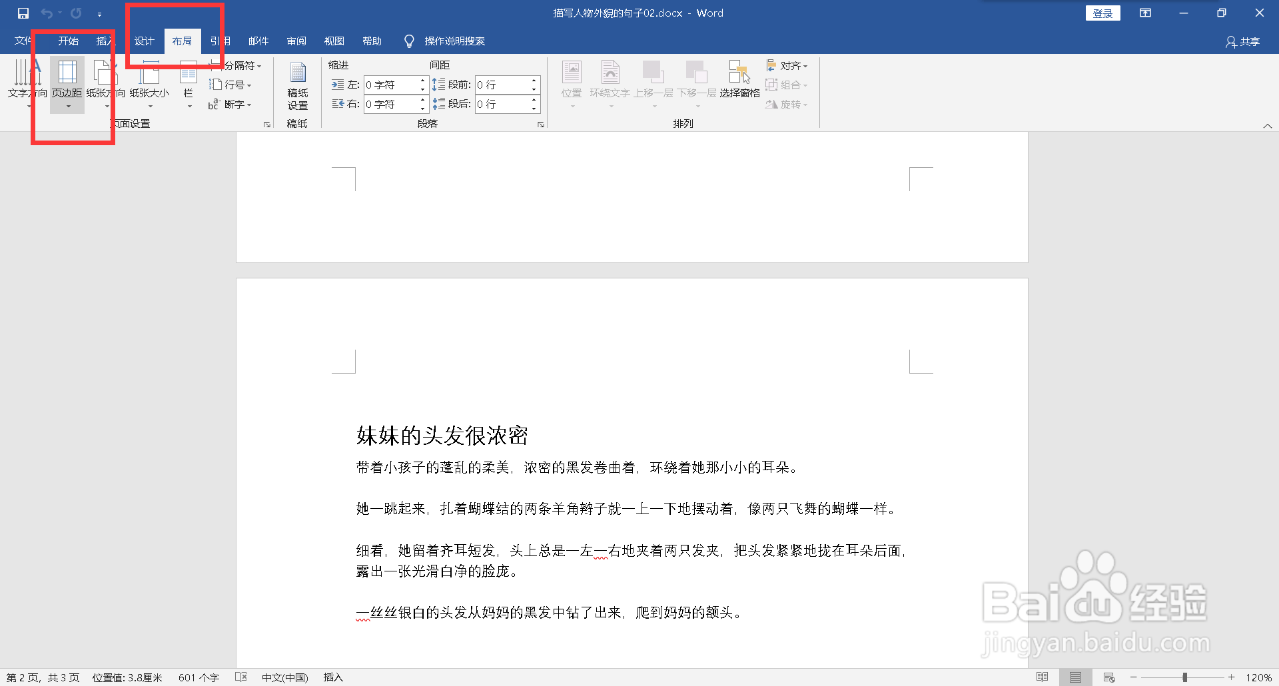Click the 栏 (Columns) tool
This screenshot has width=1279, height=686.
click(189, 85)
